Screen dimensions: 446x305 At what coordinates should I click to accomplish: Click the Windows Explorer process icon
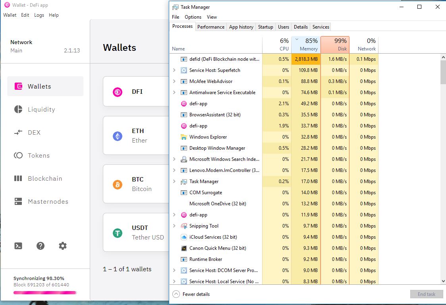tap(184, 137)
